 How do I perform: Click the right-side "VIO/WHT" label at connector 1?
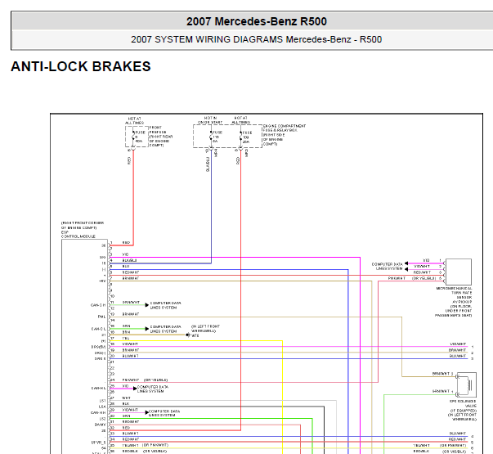pyautogui.click(x=458, y=344)
